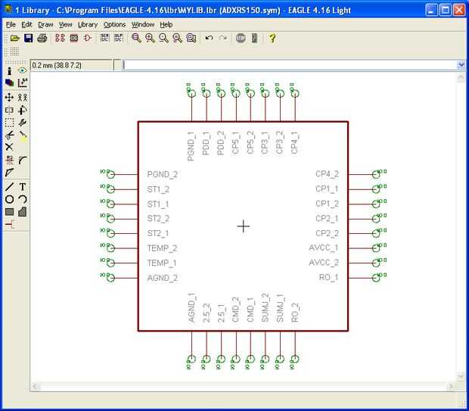Image resolution: width=469 pixels, height=411 pixels.
Task: Select the Arc tool
Action: pyautogui.click(x=23, y=199)
